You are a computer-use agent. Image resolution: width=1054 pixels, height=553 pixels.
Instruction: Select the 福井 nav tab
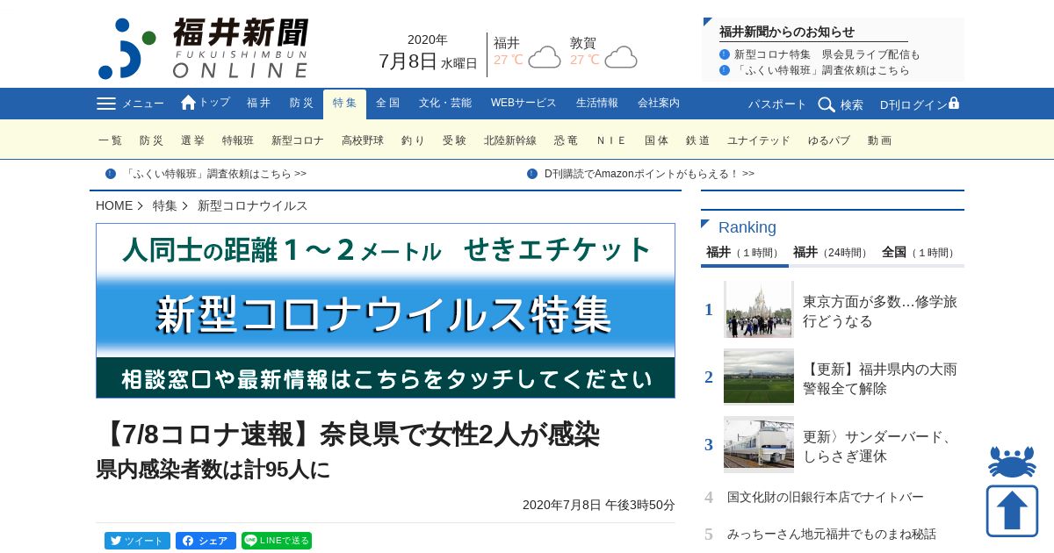pos(259,104)
